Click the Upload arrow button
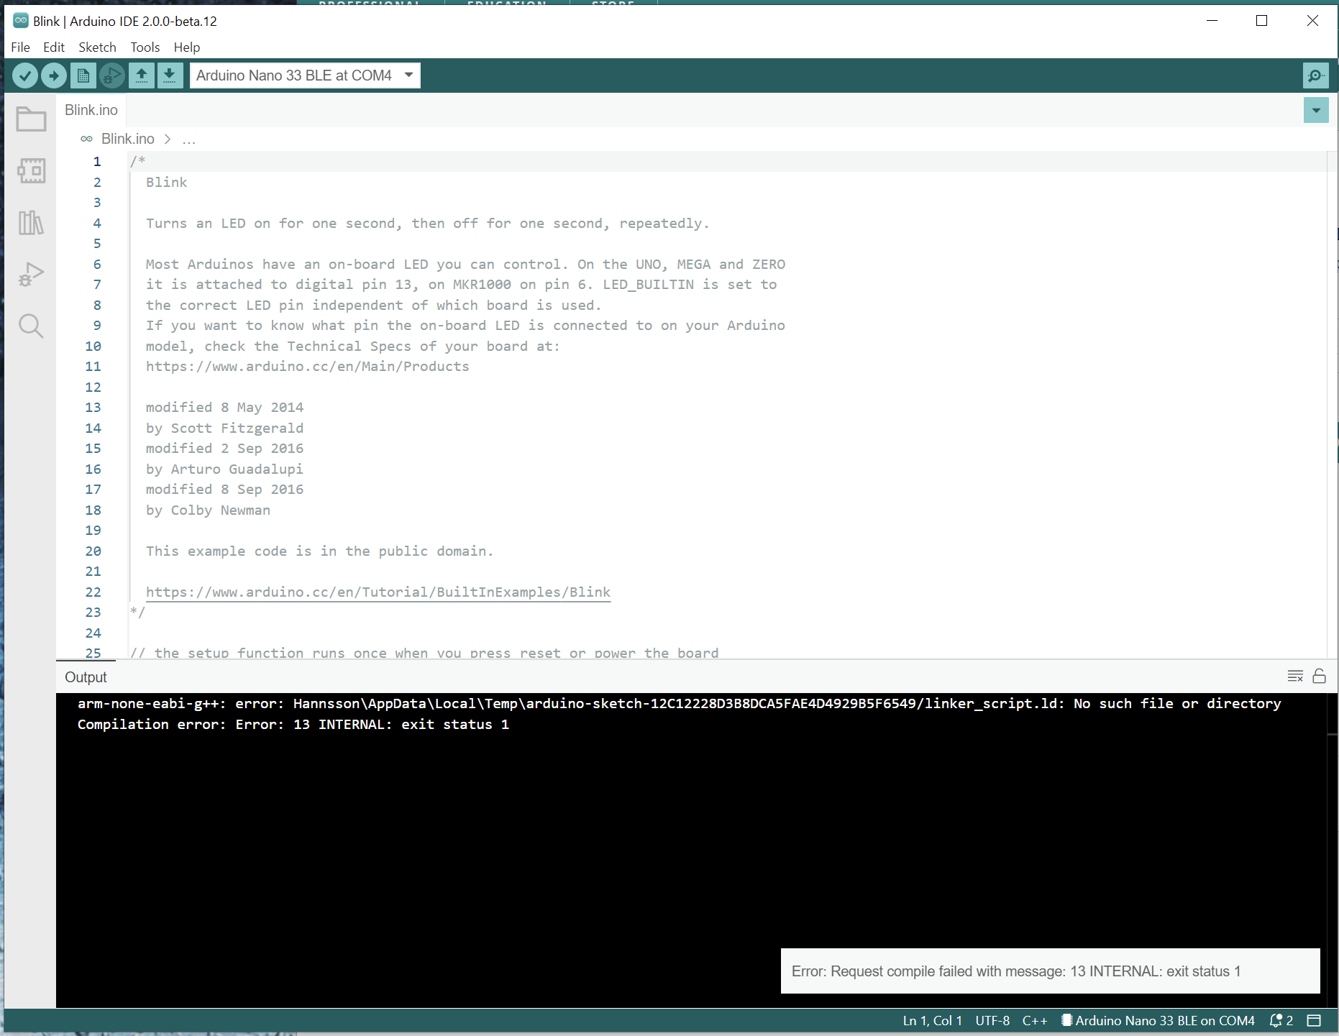 click(54, 75)
